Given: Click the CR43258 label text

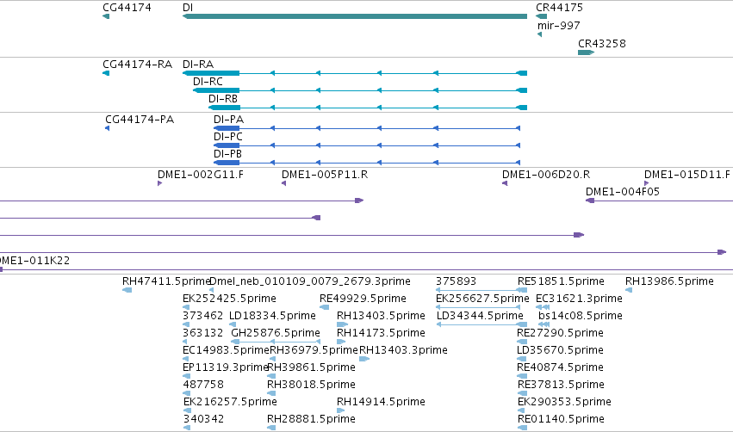Looking at the screenshot, I should click(x=601, y=43).
